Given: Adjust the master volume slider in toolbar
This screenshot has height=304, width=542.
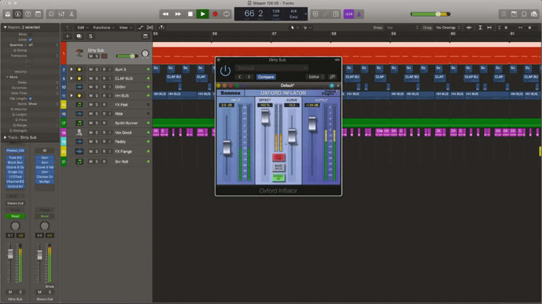Looking at the screenshot, I should [x=431, y=14].
